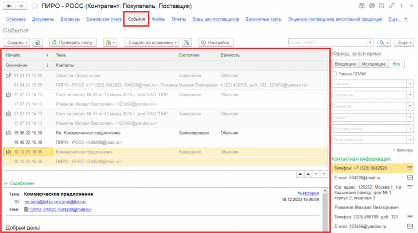418x233 pixels.
Task: Switch to the Отчеты tab
Action: [x=179, y=19]
